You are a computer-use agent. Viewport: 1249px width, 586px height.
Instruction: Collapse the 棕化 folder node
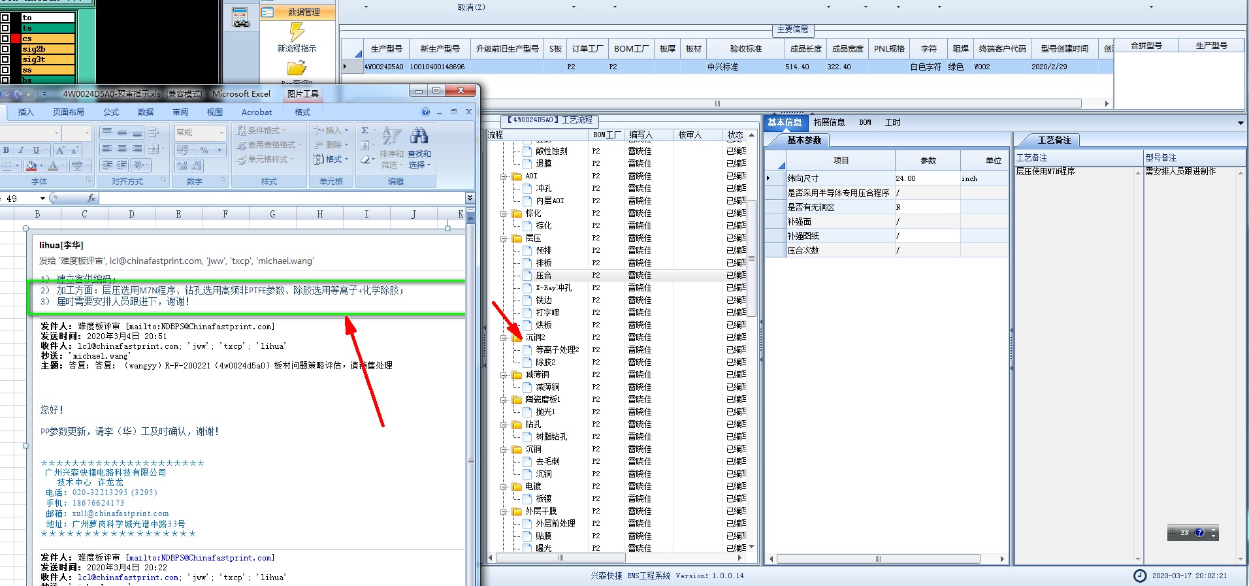(504, 214)
